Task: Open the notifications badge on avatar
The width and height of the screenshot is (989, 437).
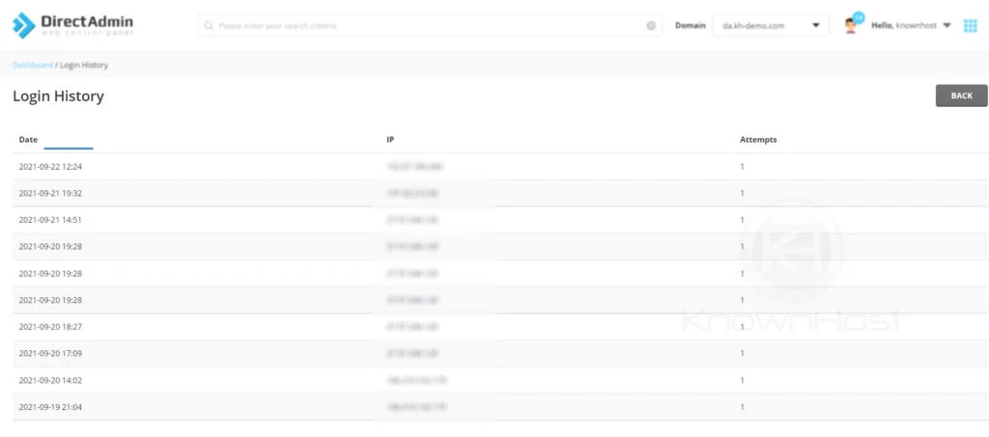Action: pos(859,17)
